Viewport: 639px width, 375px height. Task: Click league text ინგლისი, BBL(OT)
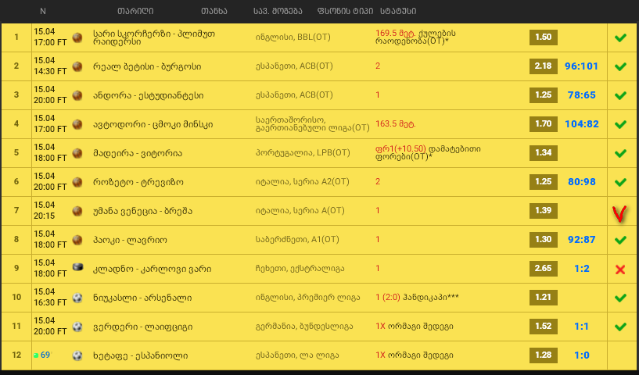point(293,37)
